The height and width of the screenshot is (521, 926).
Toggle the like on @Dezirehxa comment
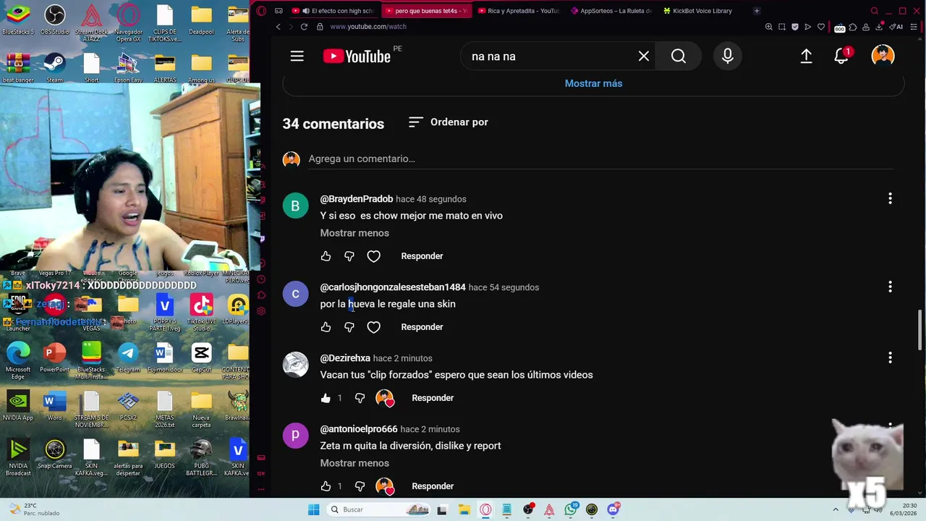(326, 398)
